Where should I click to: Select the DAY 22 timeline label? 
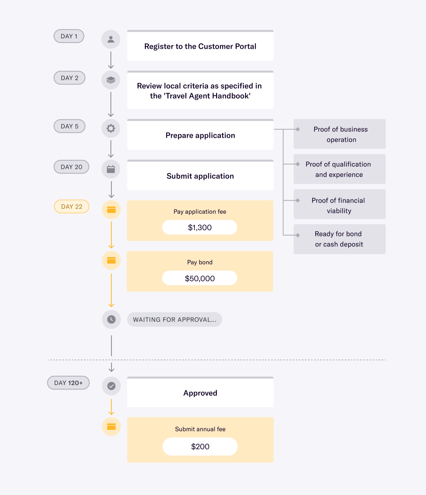tap(72, 206)
